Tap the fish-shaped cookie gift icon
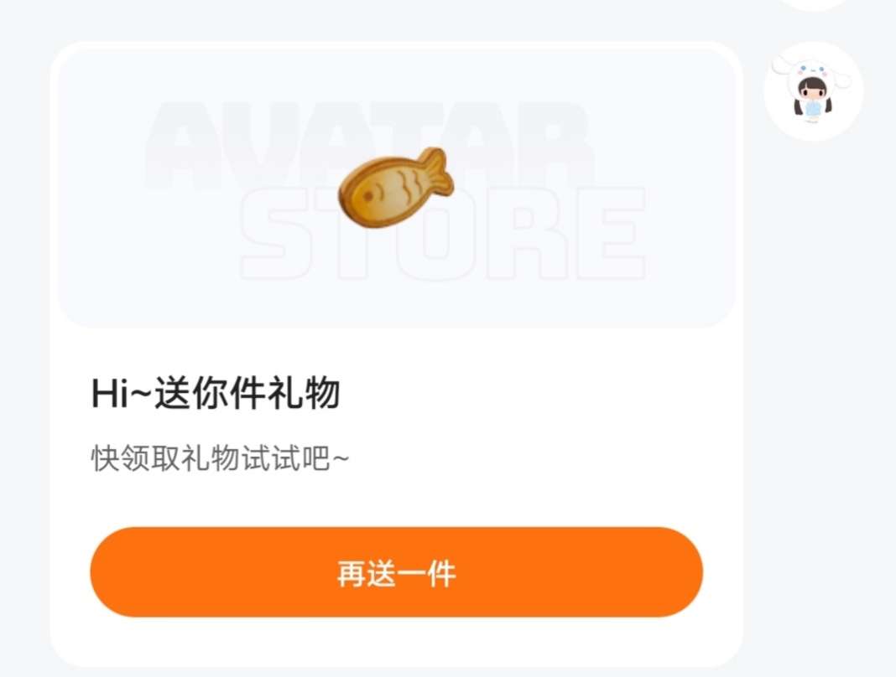 pos(395,187)
